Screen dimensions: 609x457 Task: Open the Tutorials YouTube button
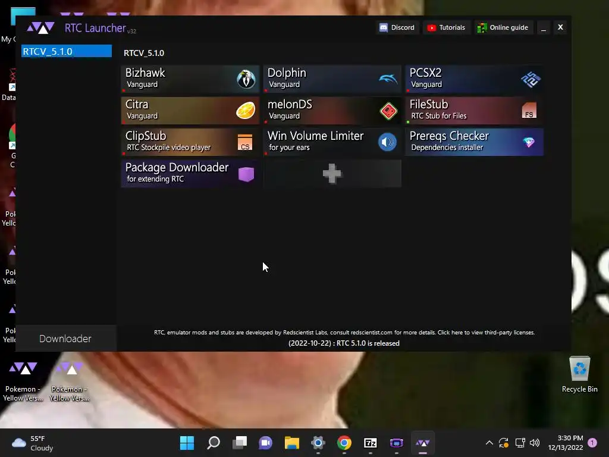coord(446,27)
